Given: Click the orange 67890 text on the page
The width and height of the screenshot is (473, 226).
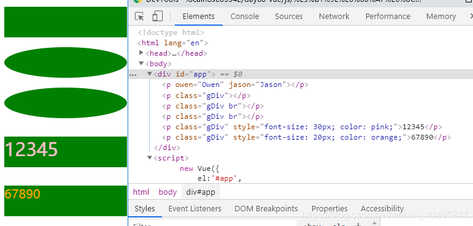Looking at the screenshot, I should click(22, 194).
